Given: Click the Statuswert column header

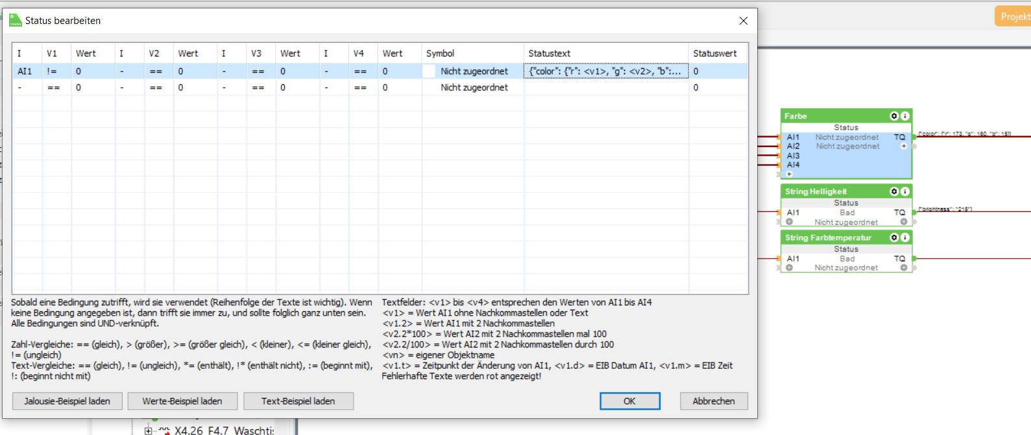Looking at the screenshot, I should click(x=718, y=53).
